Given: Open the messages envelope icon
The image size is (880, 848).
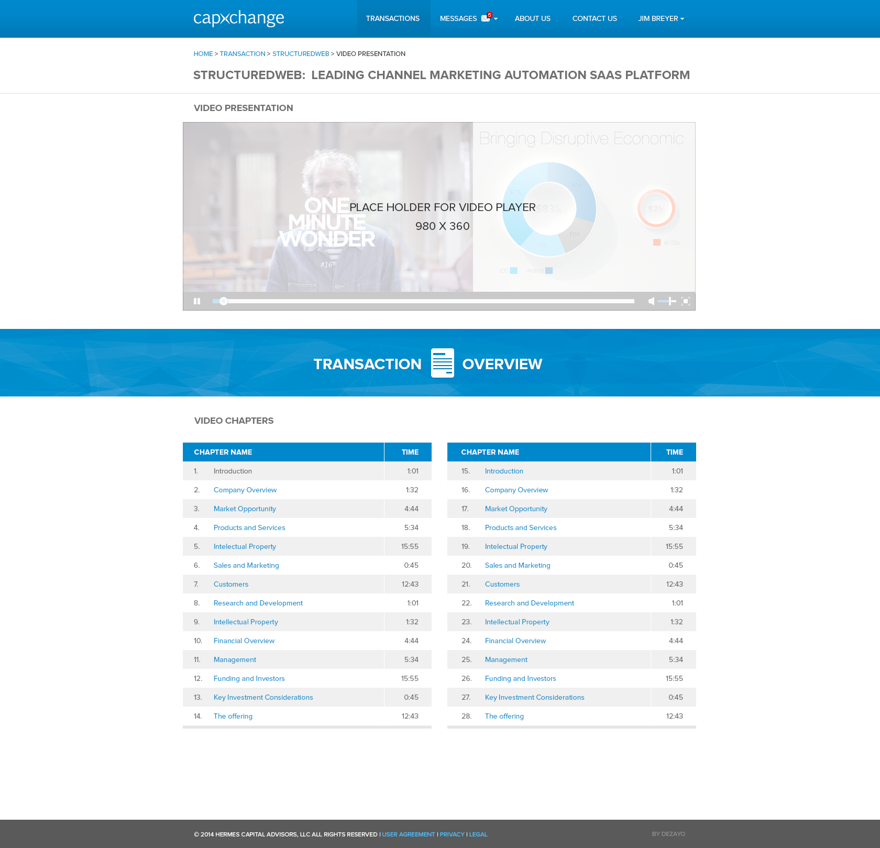Looking at the screenshot, I should (x=486, y=18).
